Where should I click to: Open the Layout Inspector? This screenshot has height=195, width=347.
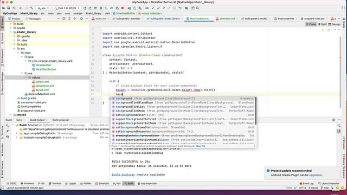[x=329, y=184]
